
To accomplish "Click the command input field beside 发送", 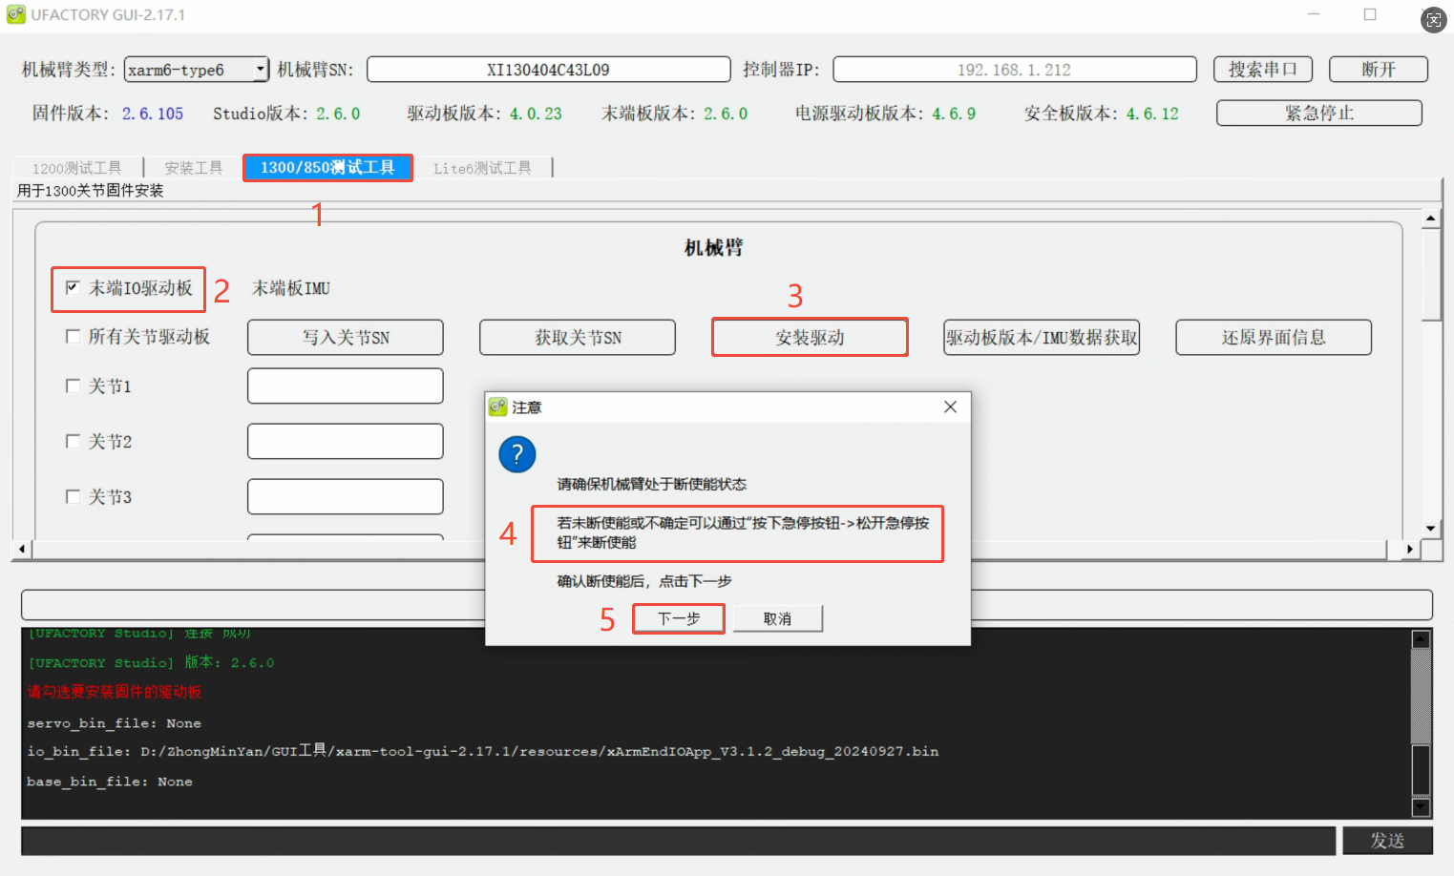I will pyautogui.click(x=678, y=841).
